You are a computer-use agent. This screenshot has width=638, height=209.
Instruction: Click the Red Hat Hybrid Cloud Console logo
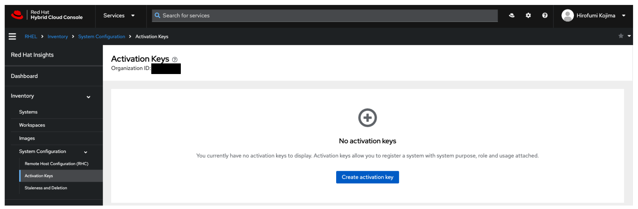click(47, 15)
